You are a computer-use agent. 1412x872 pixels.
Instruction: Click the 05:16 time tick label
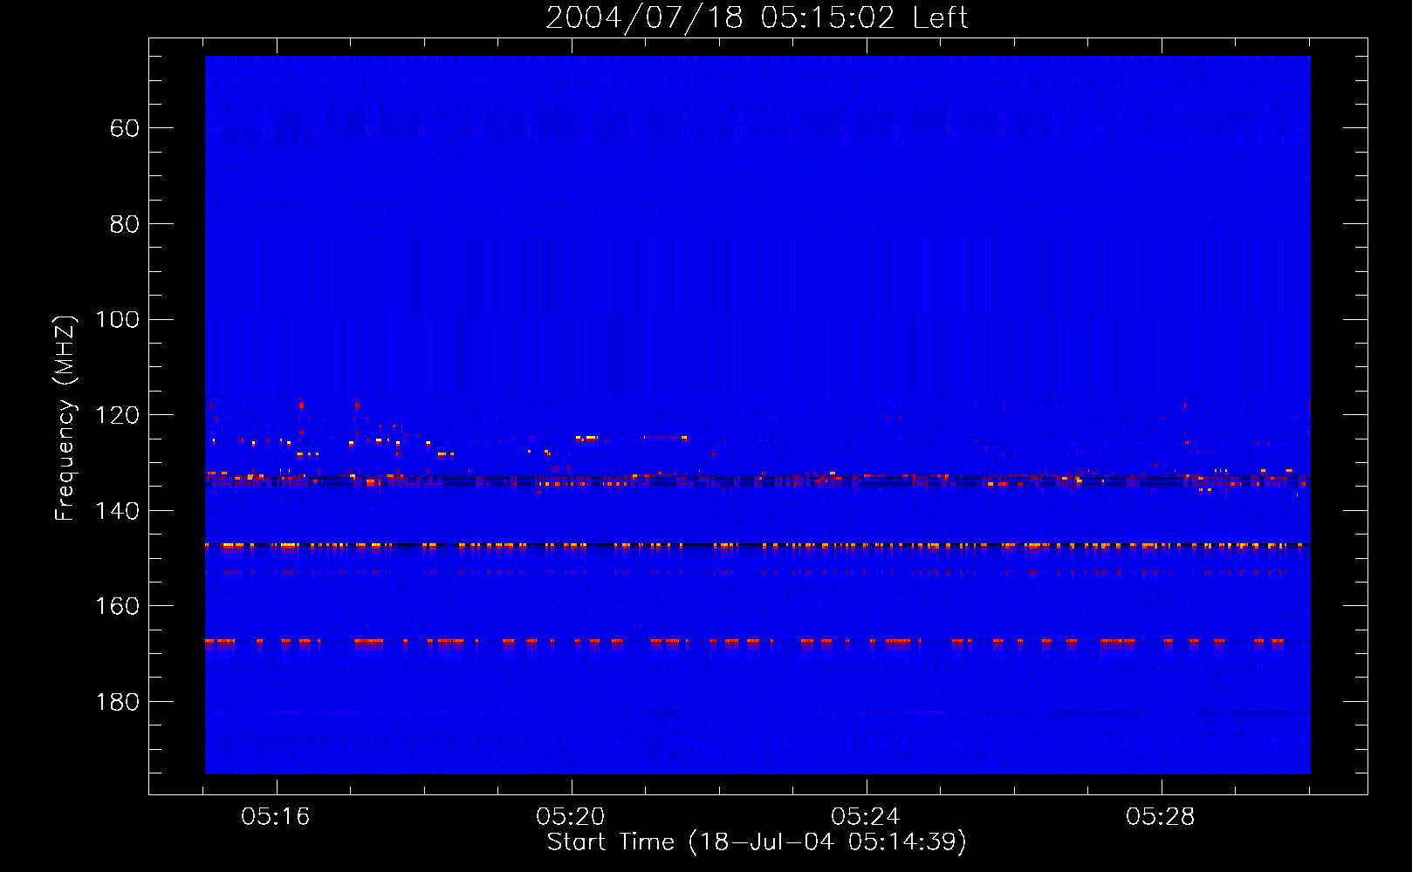276,816
